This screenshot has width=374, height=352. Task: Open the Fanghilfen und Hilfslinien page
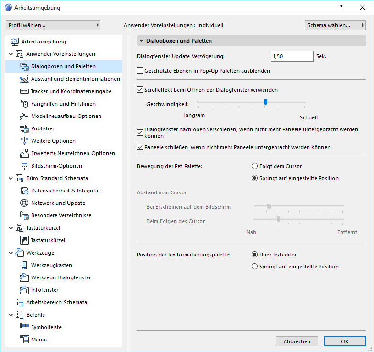coord(63,104)
